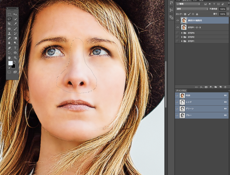Select the Brush tool in toolbox
The height and width of the screenshot is (175, 230).
pyautogui.click(x=15, y=29)
